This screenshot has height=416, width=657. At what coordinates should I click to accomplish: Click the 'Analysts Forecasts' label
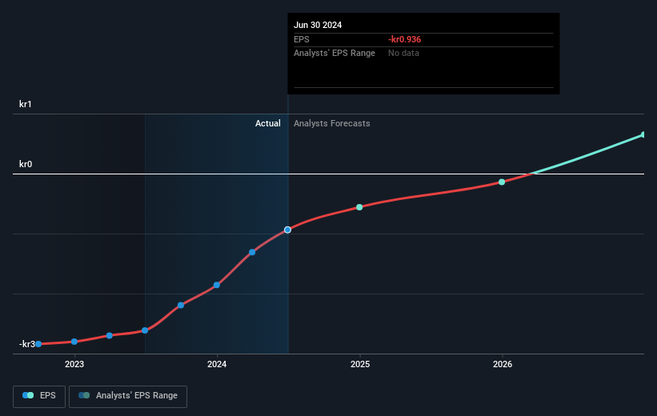click(332, 123)
